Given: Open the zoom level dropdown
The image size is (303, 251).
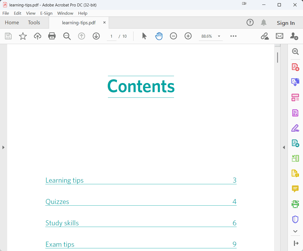Looking at the screenshot, I should click(x=219, y=36).
